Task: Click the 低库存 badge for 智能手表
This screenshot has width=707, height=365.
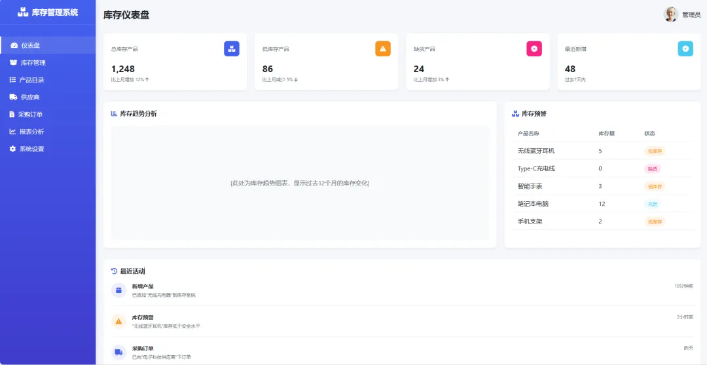Action: tap(655, 186)
